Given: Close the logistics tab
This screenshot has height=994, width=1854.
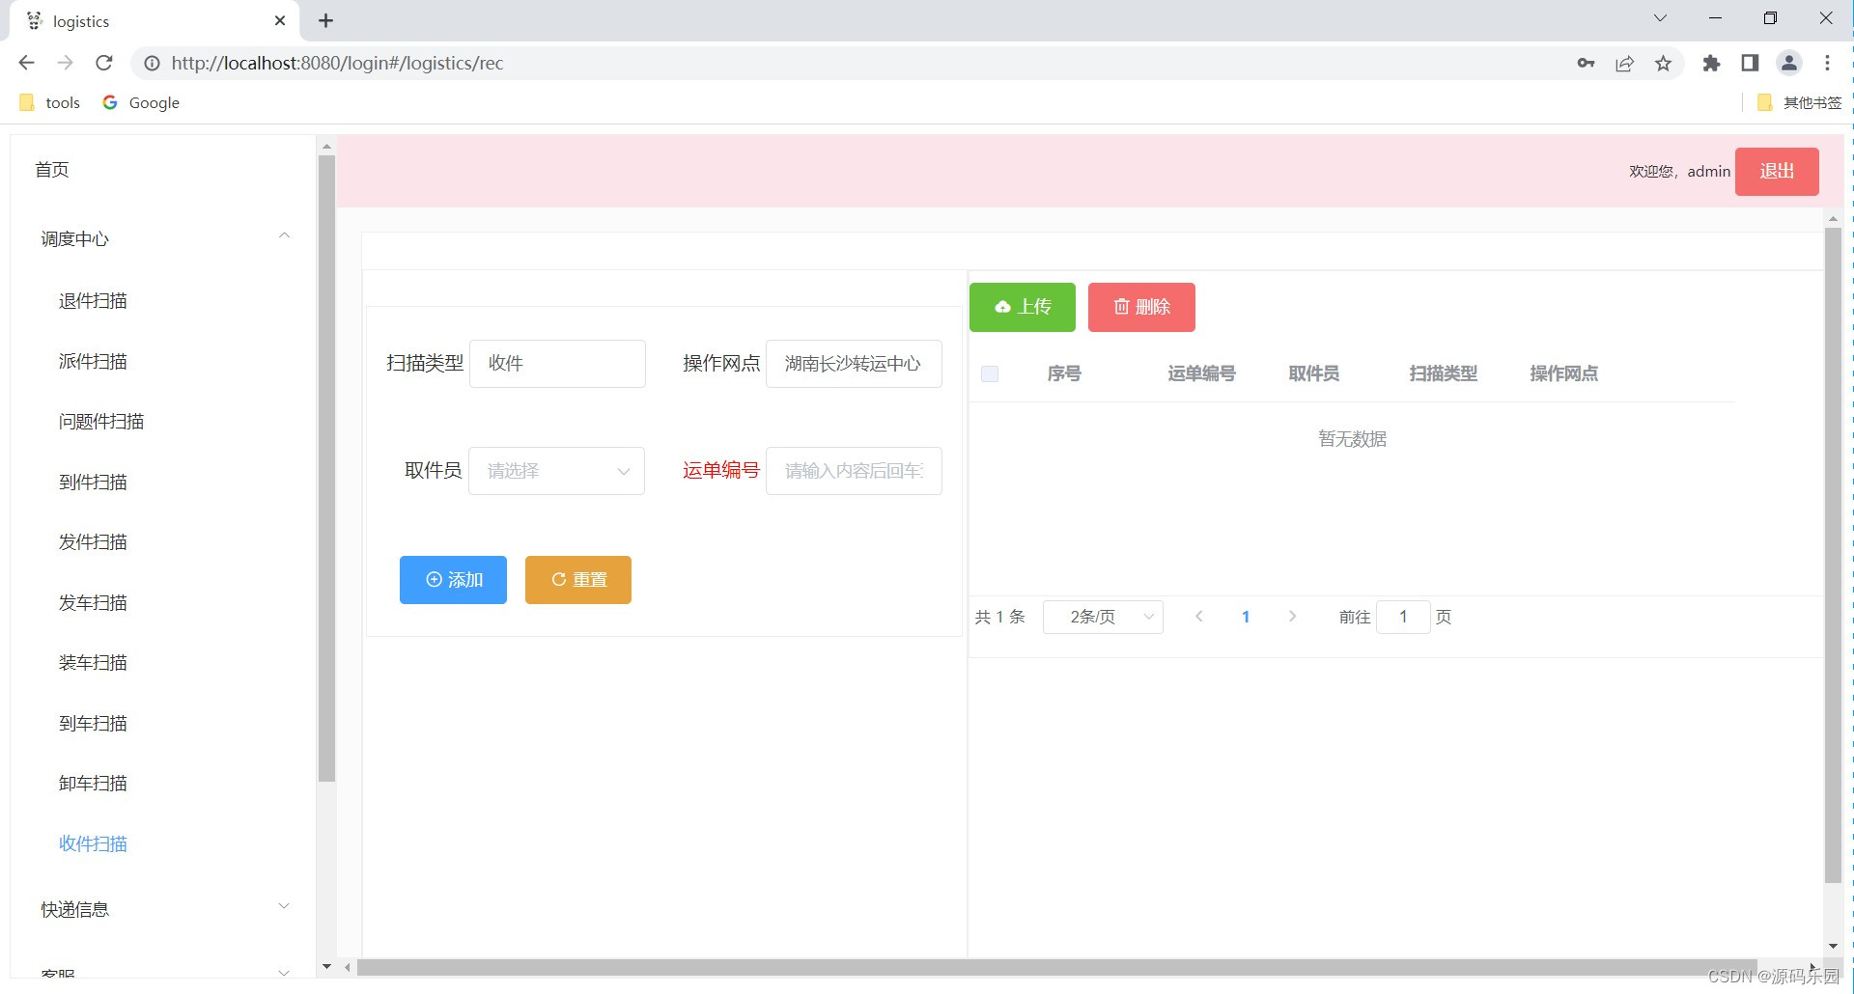Looking at the screenshot, I should click(x=280, y=20).
